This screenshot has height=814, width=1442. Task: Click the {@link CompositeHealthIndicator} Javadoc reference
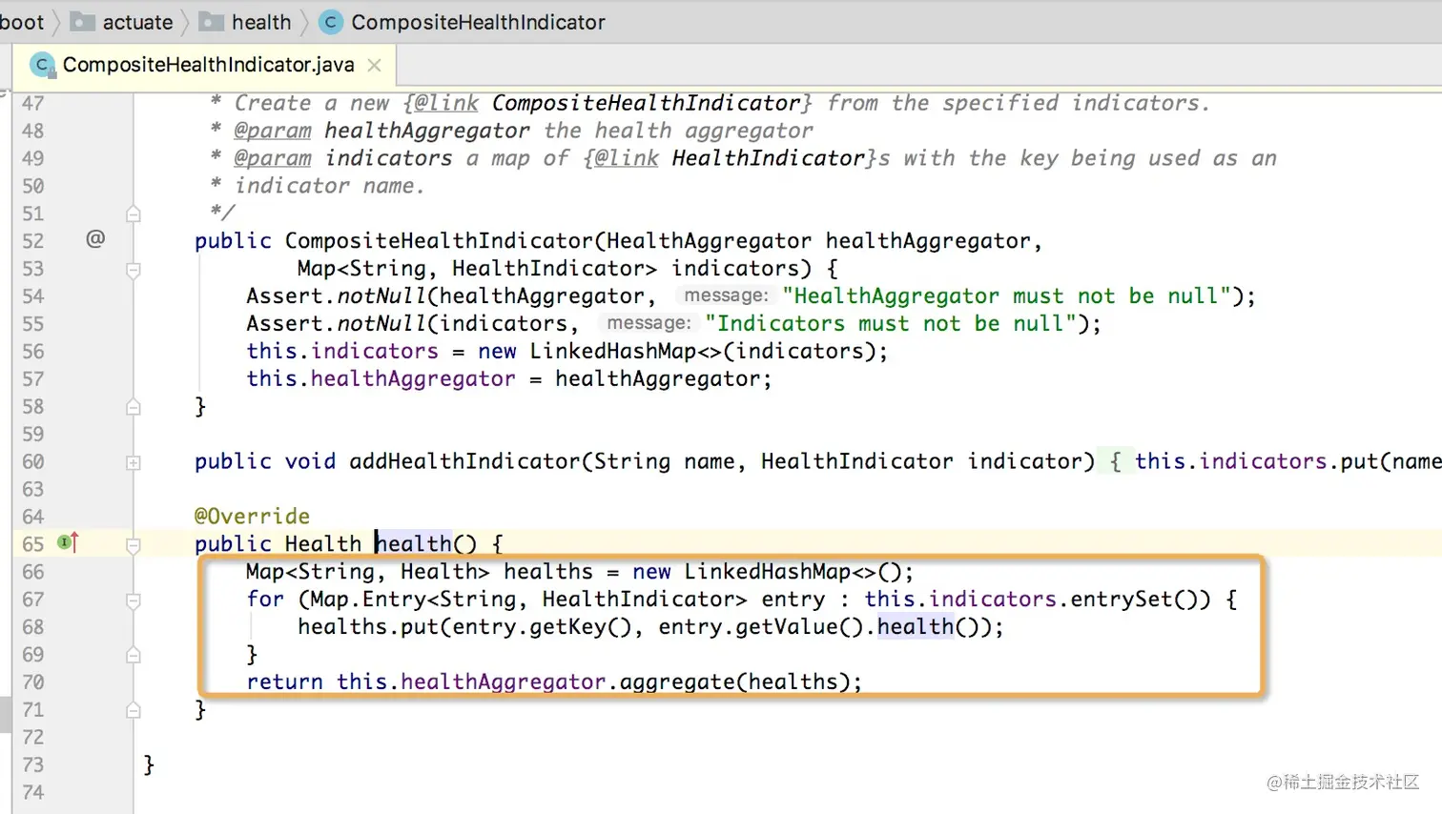[608, 103]
